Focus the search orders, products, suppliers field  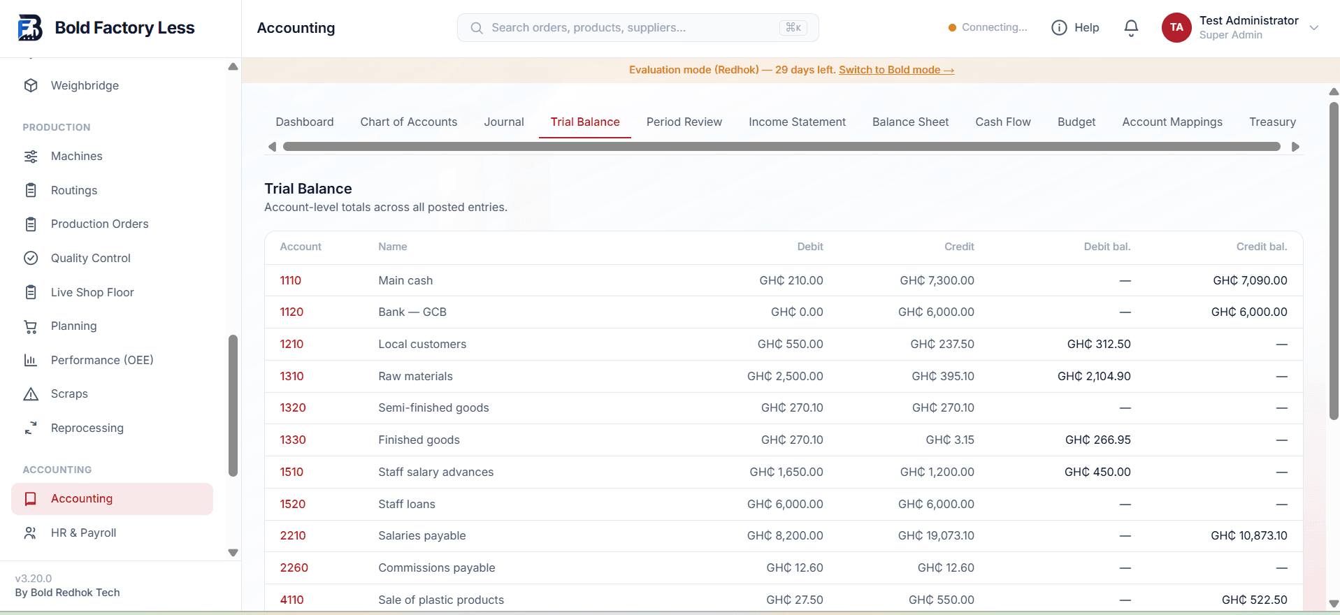(x=637, y=28)
